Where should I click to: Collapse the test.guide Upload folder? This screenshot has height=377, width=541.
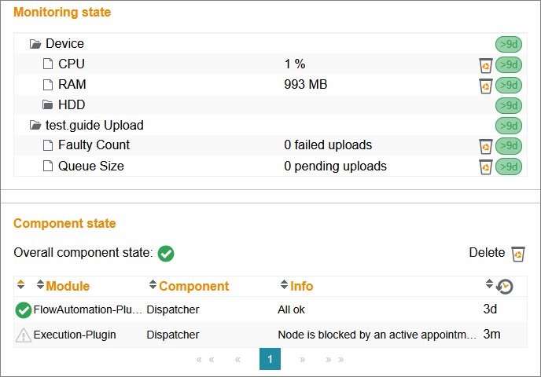pos(35,125)
